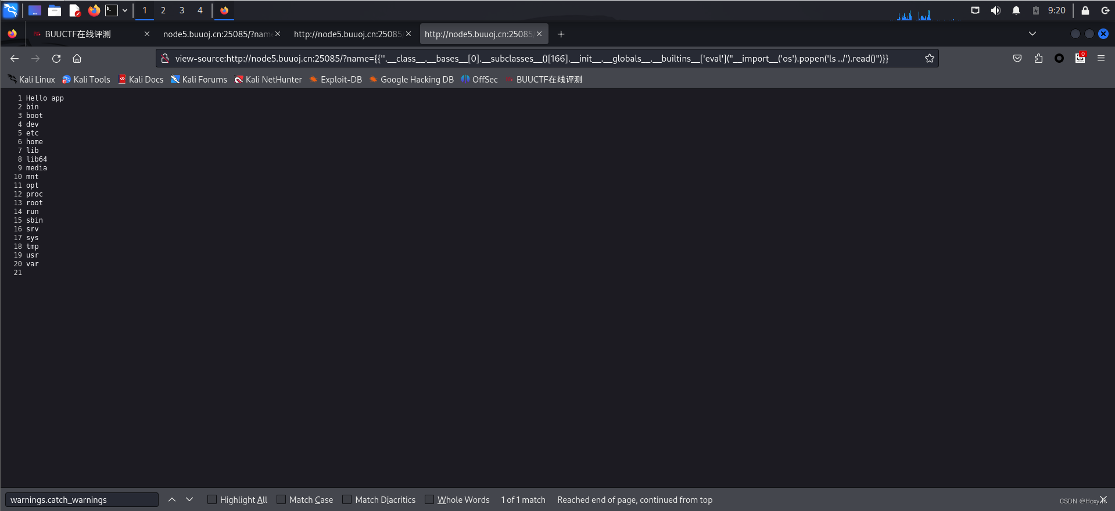Expand the terminal launcher dropdown arrow
The image size is (1115, 511).
[x=125, y=10]
